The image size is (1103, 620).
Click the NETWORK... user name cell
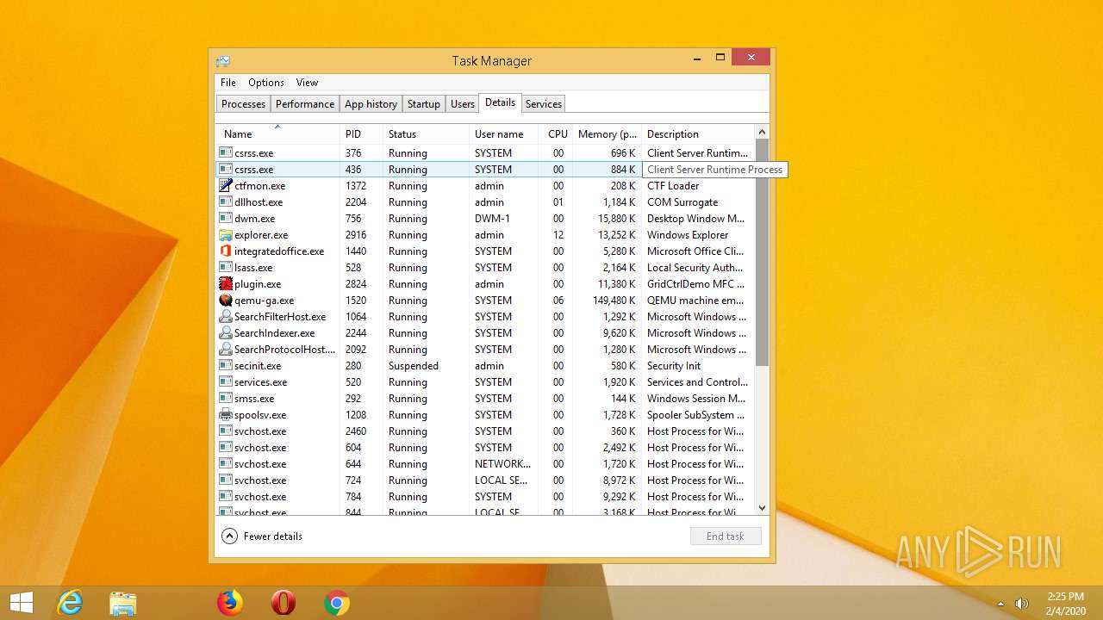coord(503,463)
